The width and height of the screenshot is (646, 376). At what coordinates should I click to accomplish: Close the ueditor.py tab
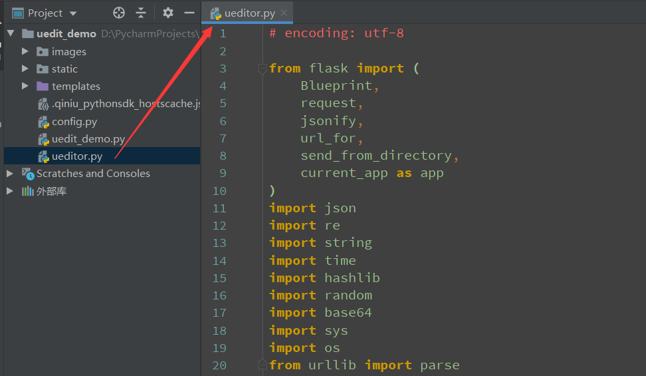tap(284, 13)
